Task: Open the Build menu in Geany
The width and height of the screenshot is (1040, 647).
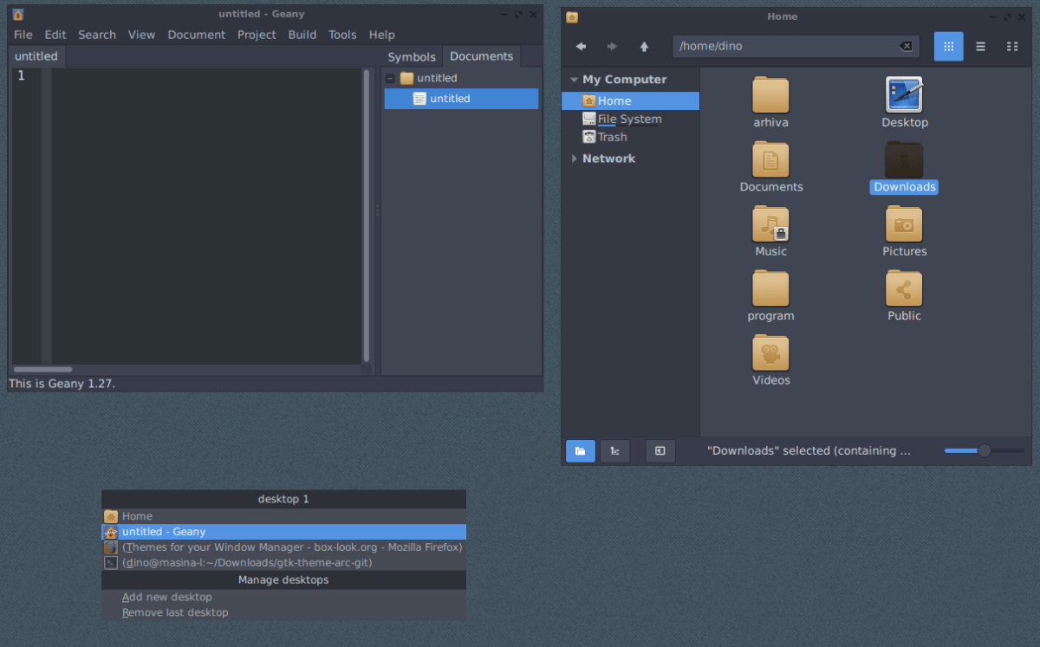Action: (x=302, y=35)
